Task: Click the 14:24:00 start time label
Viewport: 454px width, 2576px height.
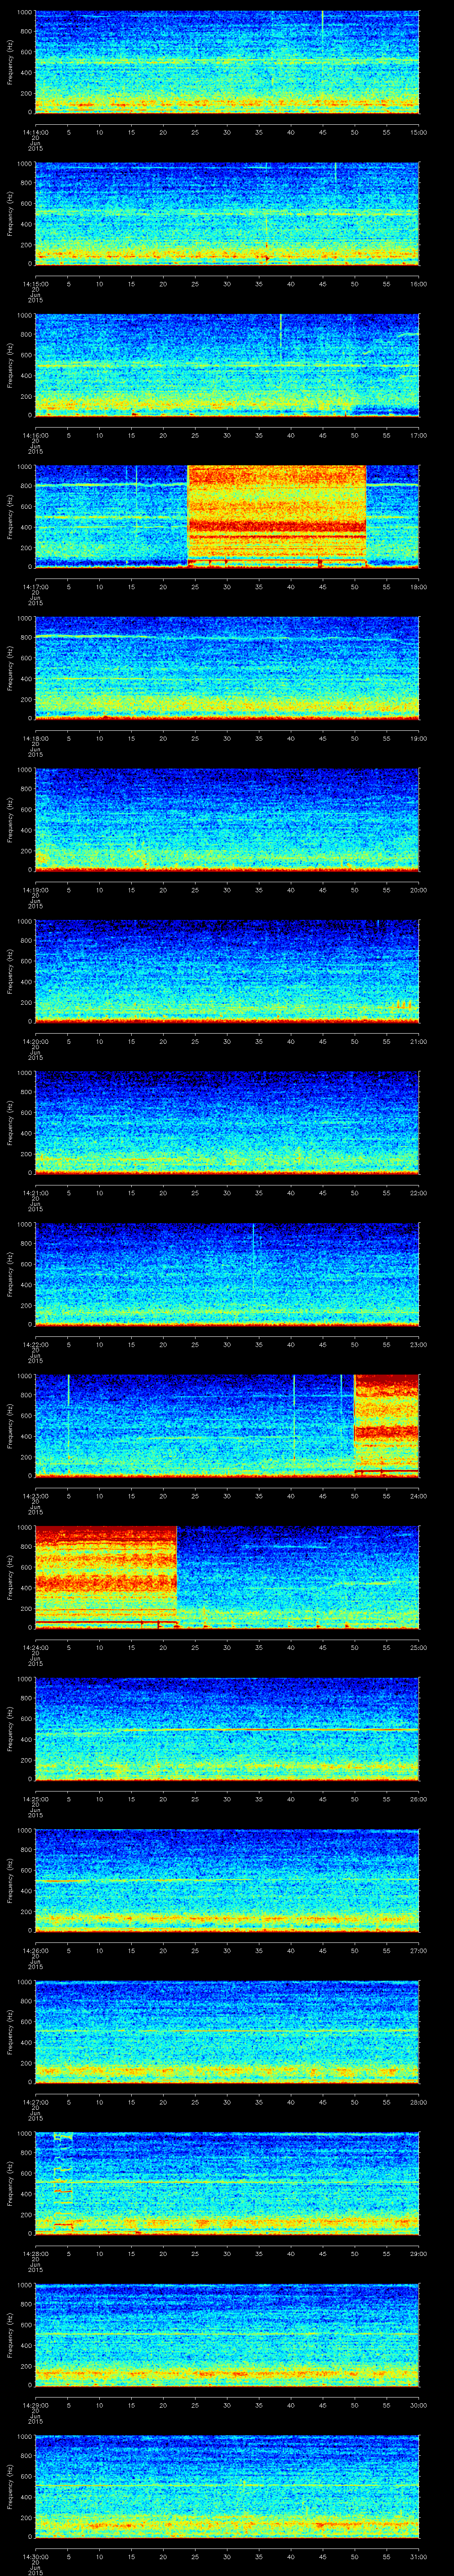Action: point(35,1647)
